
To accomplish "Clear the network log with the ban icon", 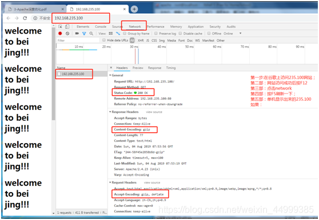I will pyautogui.click(x=67, y=34).
